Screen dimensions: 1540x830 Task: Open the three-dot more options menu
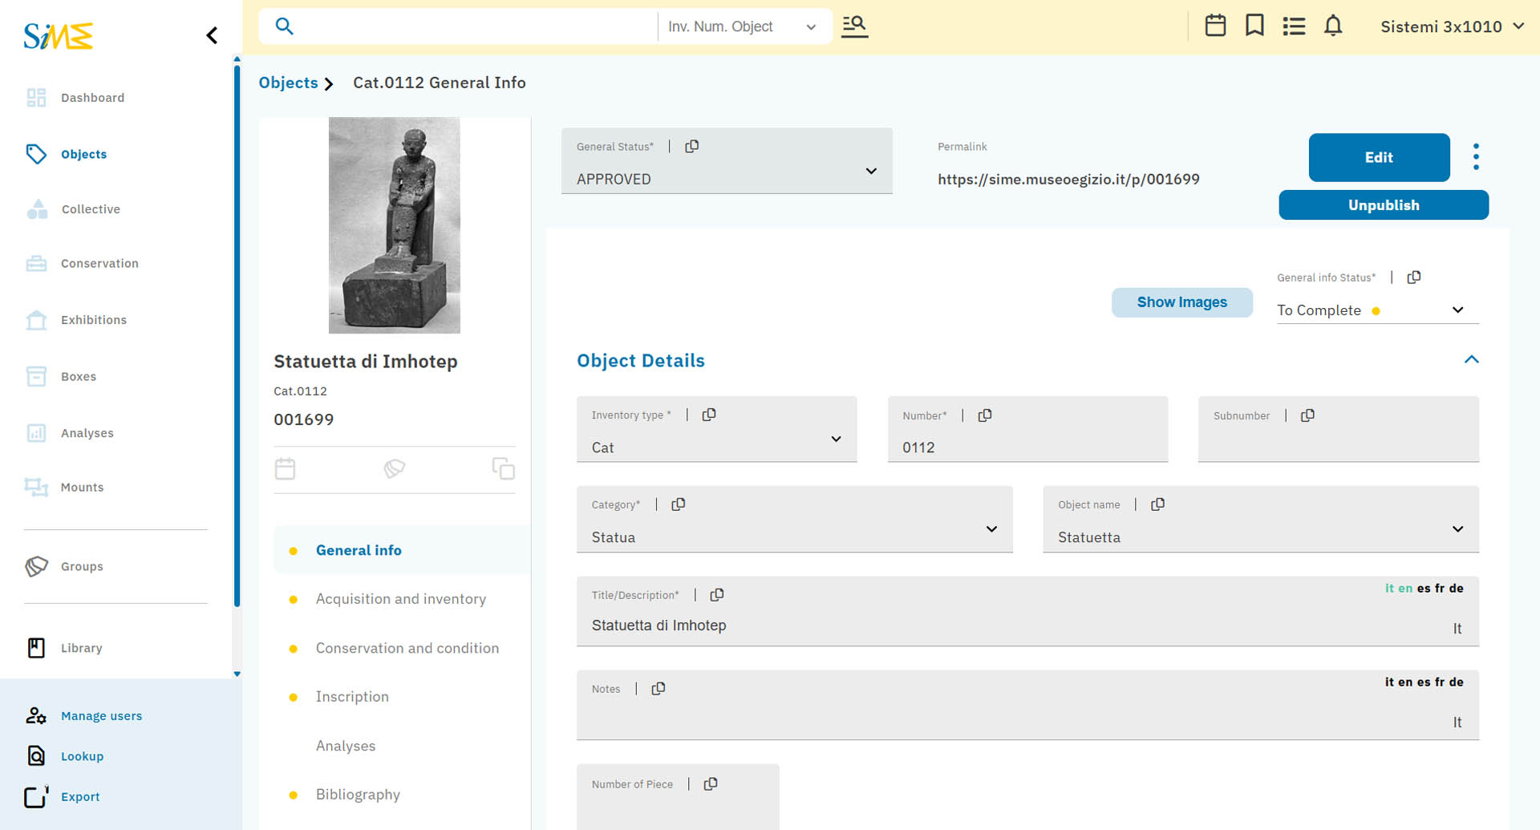coord(1476,157)
